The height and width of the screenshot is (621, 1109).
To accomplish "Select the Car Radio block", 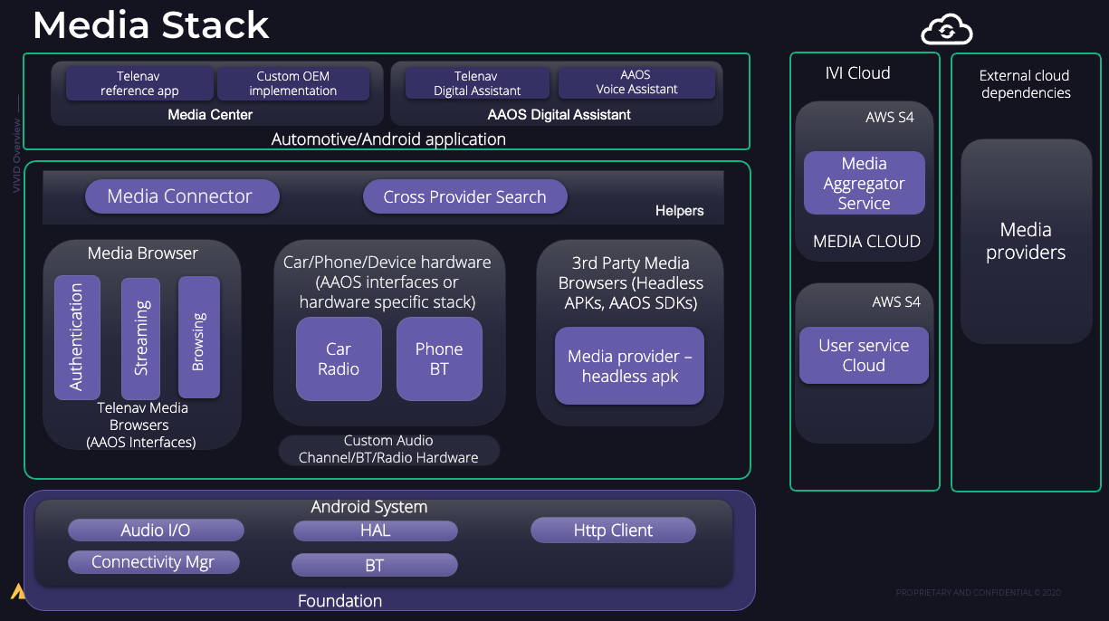I will pyautogui.click(x=339, y=358).
